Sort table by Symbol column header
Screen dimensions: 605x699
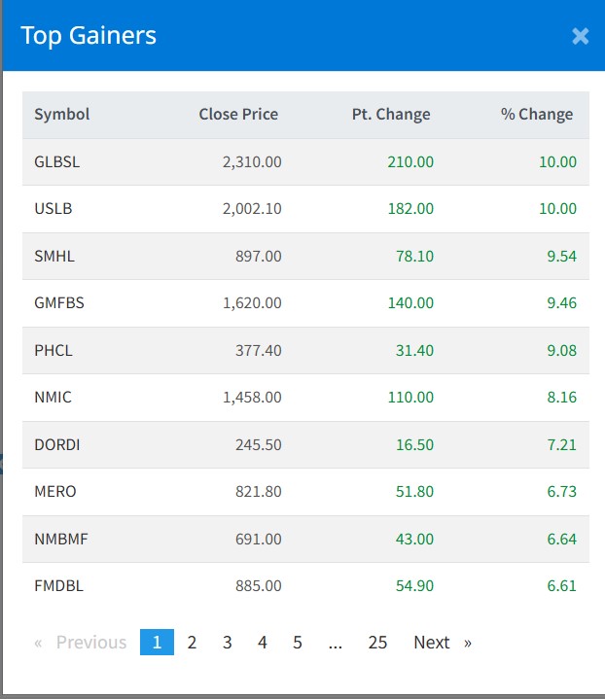62,115
